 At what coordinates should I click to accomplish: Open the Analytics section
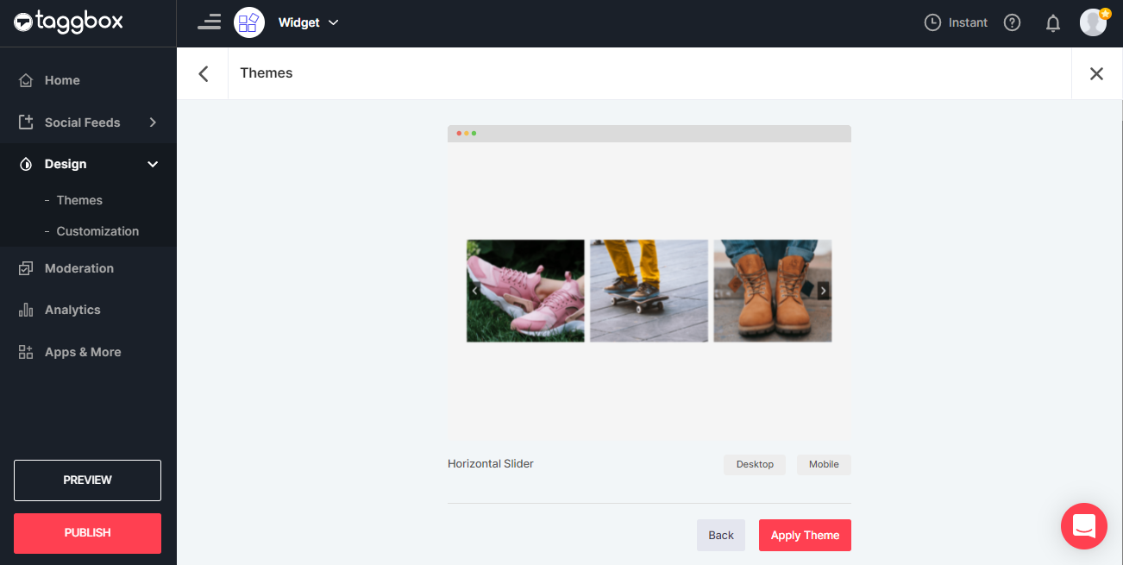point(72,310)
